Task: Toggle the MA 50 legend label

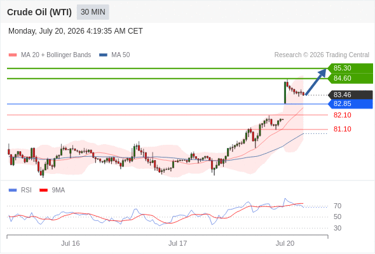Action: (121, 55)
